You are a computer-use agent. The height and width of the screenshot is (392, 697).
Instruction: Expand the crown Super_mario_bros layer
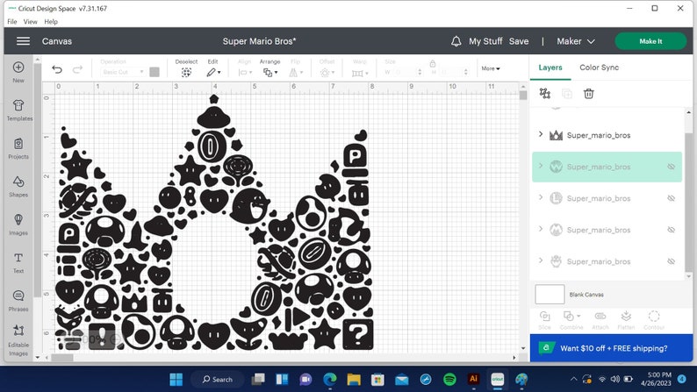(x=541, y=134)
